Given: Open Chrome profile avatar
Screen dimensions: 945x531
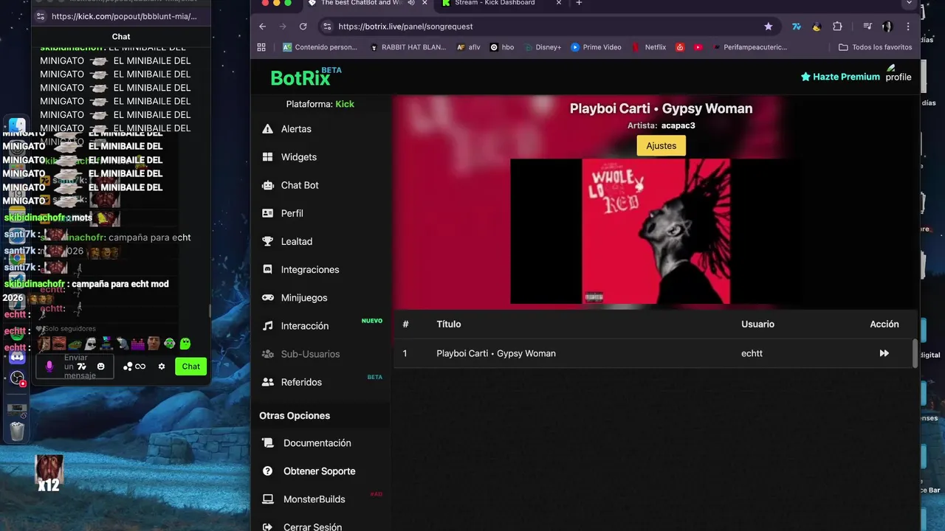Looking at the screenshot, I should coord(887,27).
